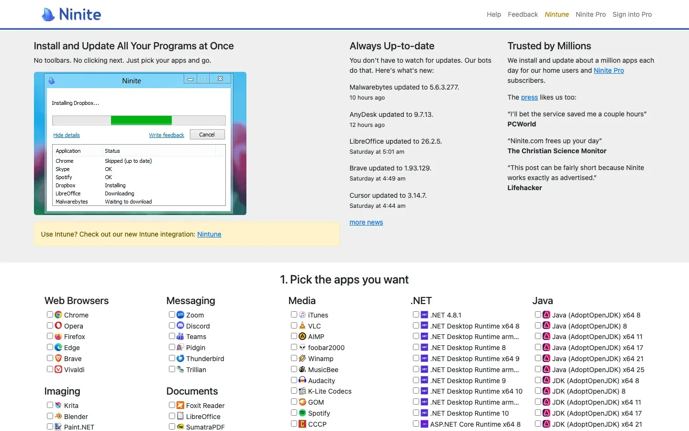This screenshot has width=689, height=431.
Task: Click the Thunderbird app icon
Action: point(180,358)
